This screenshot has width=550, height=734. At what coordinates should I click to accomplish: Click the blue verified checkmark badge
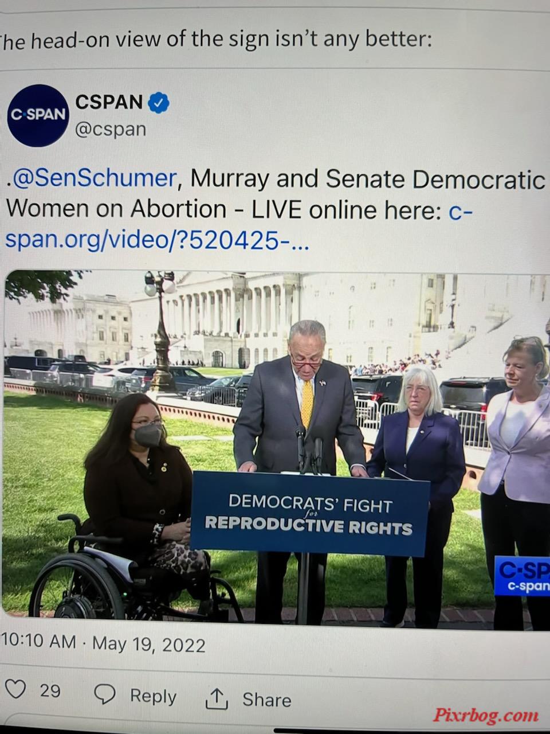pyautogui.click(x=159, y=103)
